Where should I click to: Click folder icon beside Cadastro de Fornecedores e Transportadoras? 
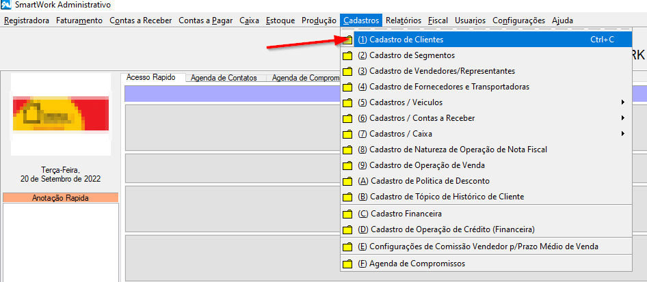tap(347, 87)
